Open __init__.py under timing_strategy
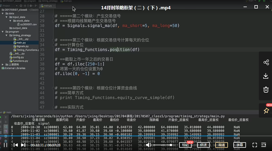The image size is (272, 151). [21, 39]
